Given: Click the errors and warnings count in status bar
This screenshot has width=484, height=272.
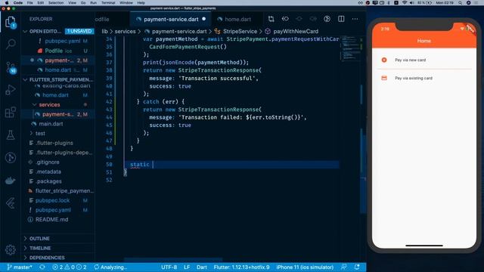Looking at the screenshot, I should coord(69,267).
